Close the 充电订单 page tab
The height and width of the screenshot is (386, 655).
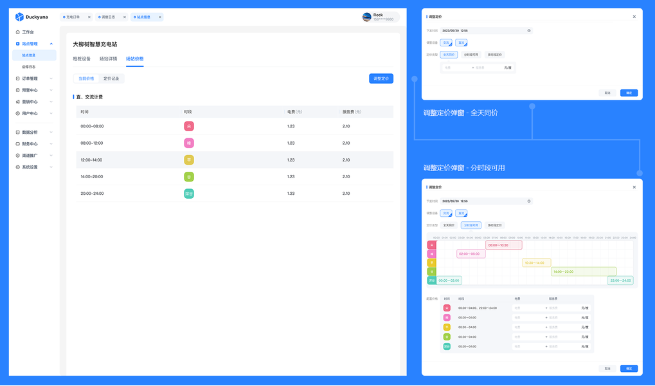89,17
